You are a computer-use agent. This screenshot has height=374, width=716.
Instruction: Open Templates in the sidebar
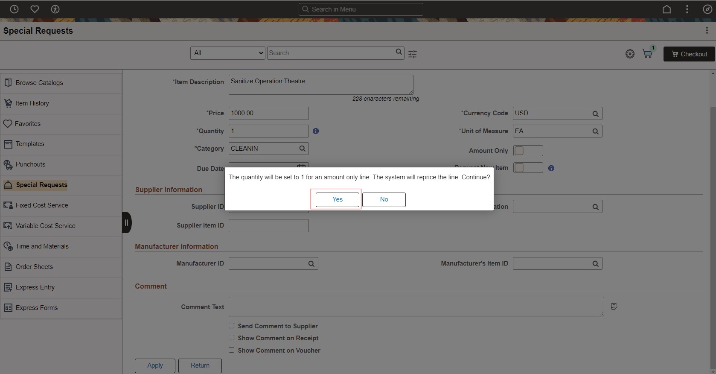tap(61, 144)
